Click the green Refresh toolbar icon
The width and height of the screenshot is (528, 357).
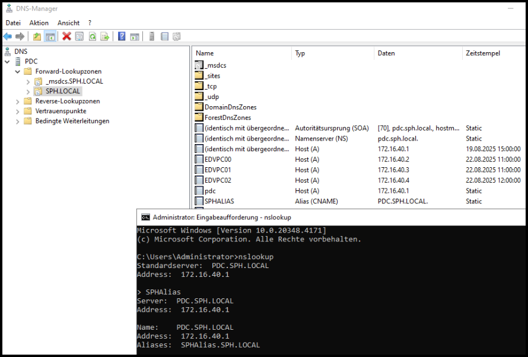[x=93, y=37]
